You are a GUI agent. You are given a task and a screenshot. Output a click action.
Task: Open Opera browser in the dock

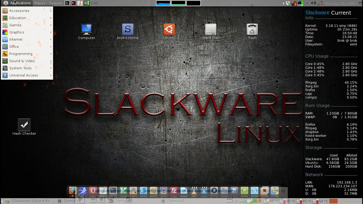tap(93, 190)
